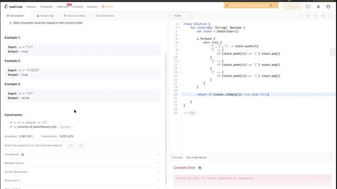Collapse the fold arrow on line 2
This screenshot has width=337, height=189.
click(179, 28)
